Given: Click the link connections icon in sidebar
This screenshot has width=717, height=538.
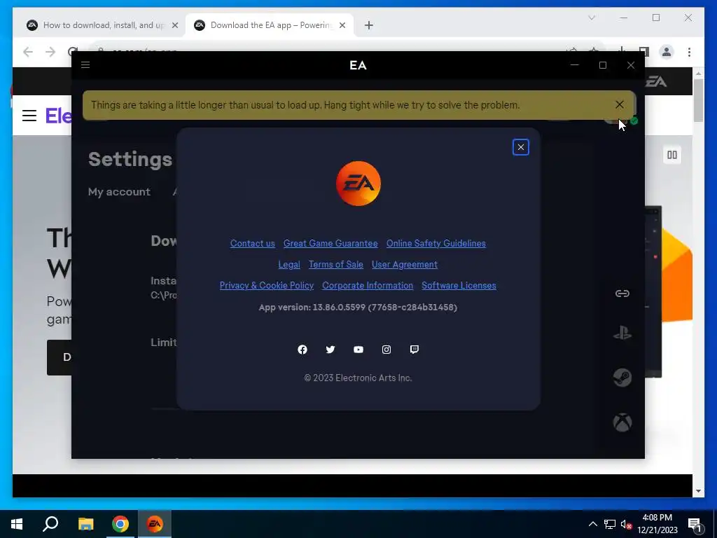Looking at the screenshot, I should click(622, 294).
